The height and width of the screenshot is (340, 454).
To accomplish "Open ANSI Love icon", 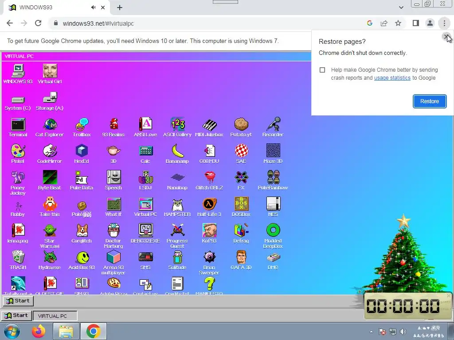I will click(x=145, y=127).
